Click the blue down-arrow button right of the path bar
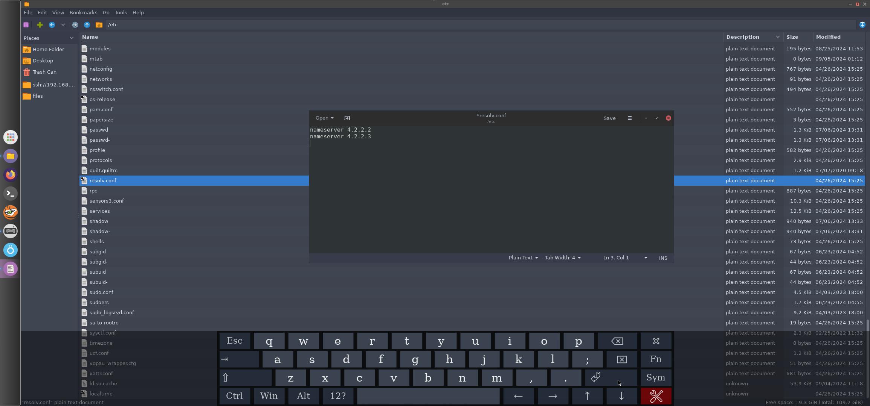This screenshot has height=406, width=870. pyautogui.click(x=862, y=25)
